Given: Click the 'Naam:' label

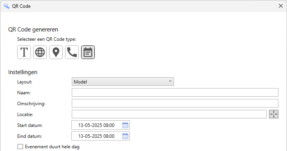Looking at the screenshot, I should click(24, 93).
